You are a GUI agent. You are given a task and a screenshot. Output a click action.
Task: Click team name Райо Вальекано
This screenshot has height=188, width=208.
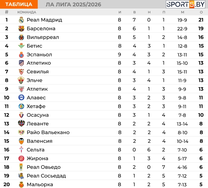click(48, 132)
